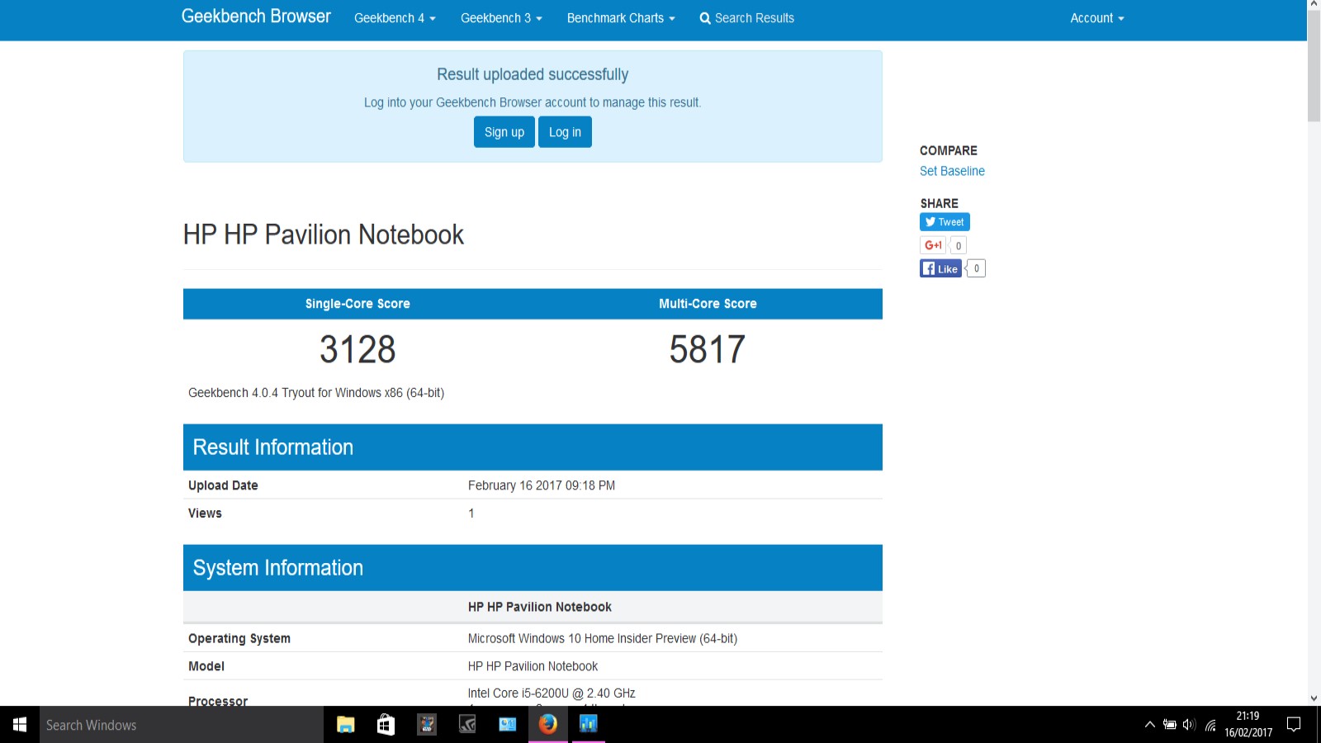1321x743 pixels.
Task: Click the Facebook Like button
Action: [940, 268]
